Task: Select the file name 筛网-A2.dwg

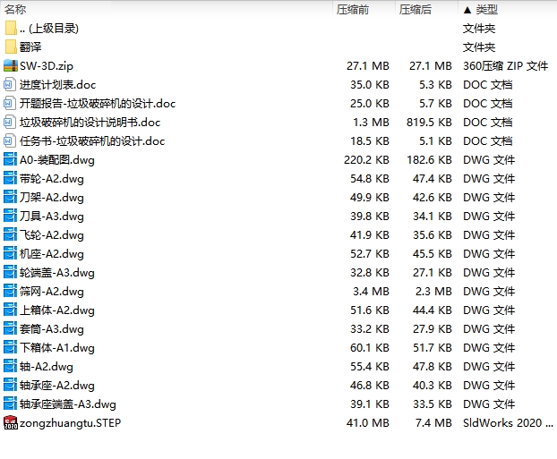Action: pos(52,292)
